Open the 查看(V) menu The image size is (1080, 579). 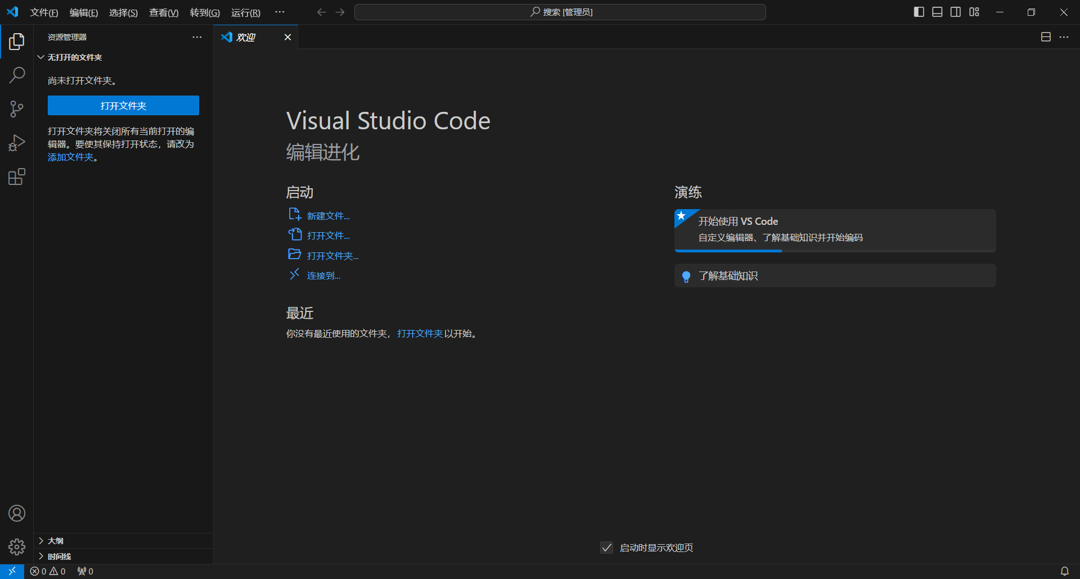tap(164, 12)
